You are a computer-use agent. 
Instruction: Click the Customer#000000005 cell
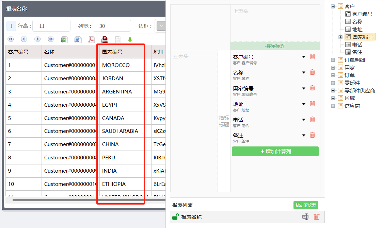pyautogui.click(x=71, y=118)
